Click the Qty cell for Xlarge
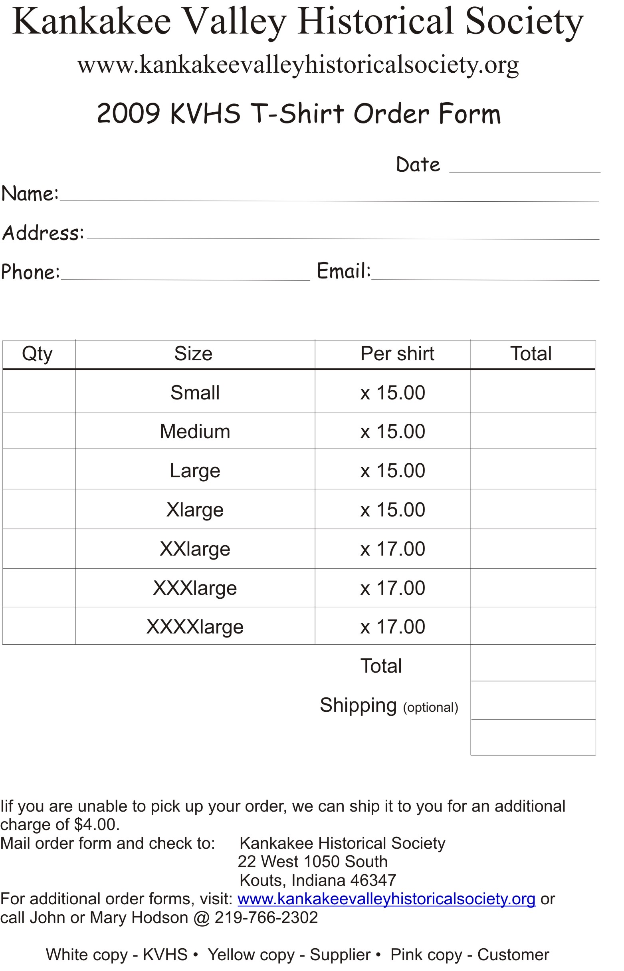The image size is (624, 971). 39,509
